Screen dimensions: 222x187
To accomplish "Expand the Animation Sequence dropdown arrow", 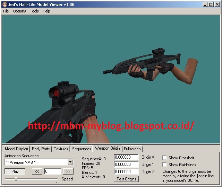I will 70,162.
